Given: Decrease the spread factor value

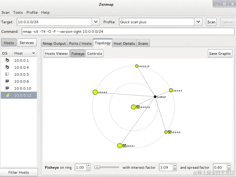Looking at the screenshot, I should [x=229, y=169].
